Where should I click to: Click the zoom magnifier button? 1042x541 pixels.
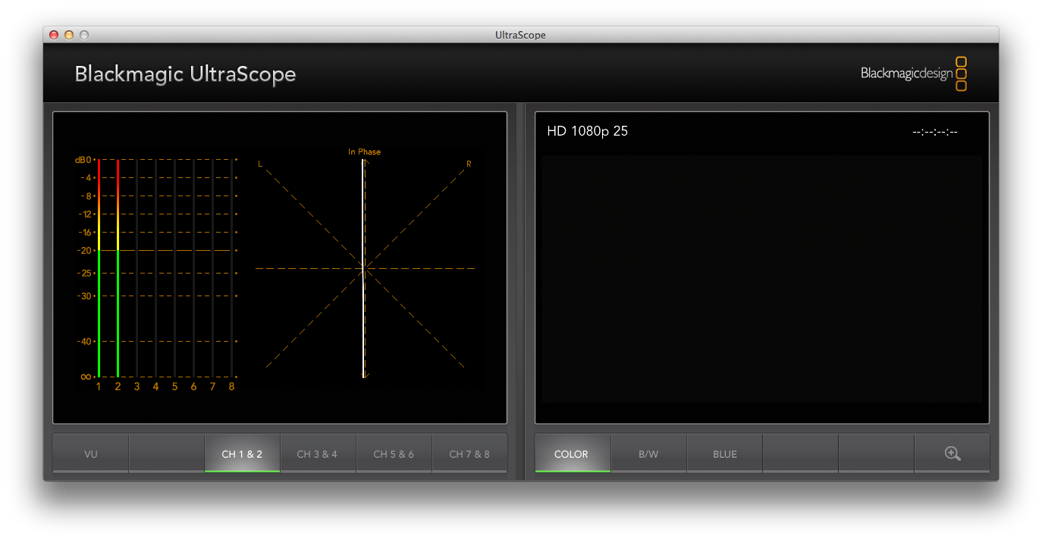click(952, 453)
